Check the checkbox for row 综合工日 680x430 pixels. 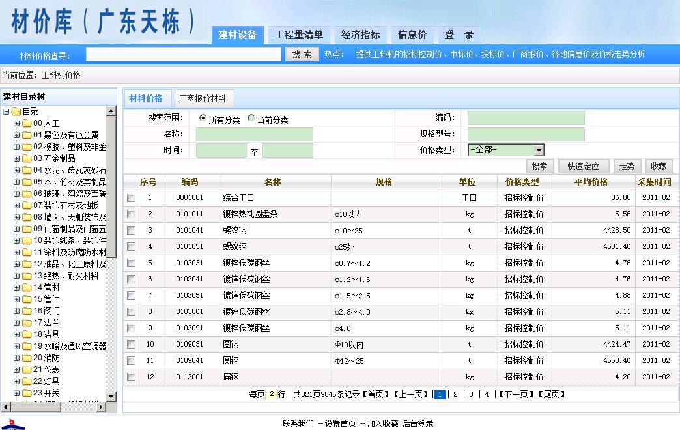(131, 197)
